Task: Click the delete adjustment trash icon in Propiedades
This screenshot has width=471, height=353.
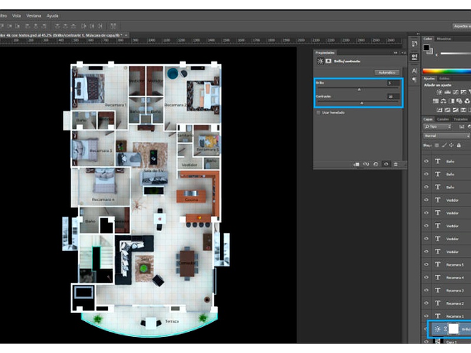Action: pyautogui.click(x=396, y=164)
